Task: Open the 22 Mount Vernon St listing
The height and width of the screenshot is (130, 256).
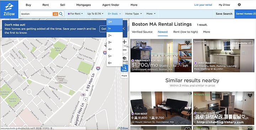Action: pos(161,108)
